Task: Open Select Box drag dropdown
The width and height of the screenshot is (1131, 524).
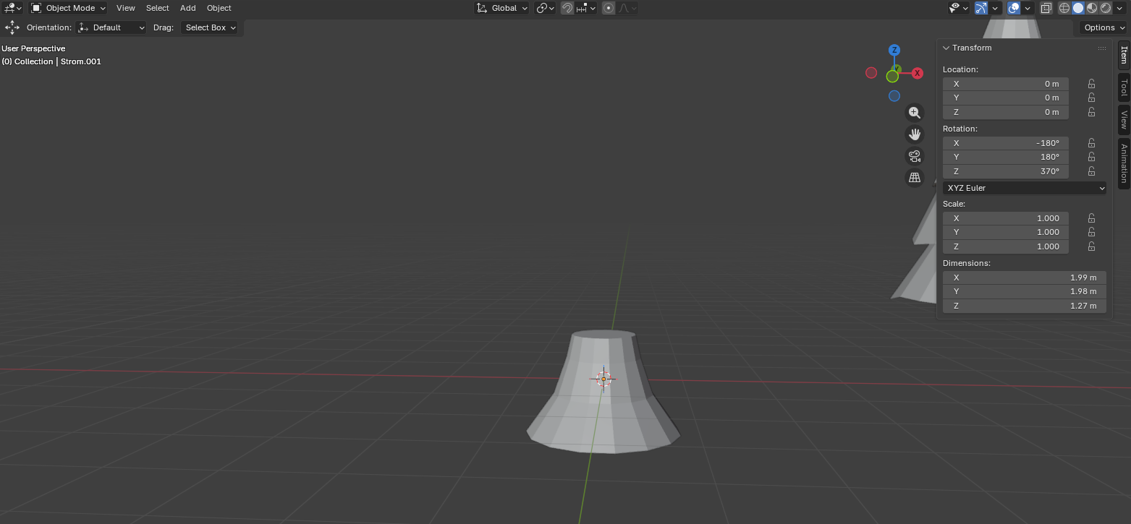Action: pyautogui.click(x=210, y=27)
